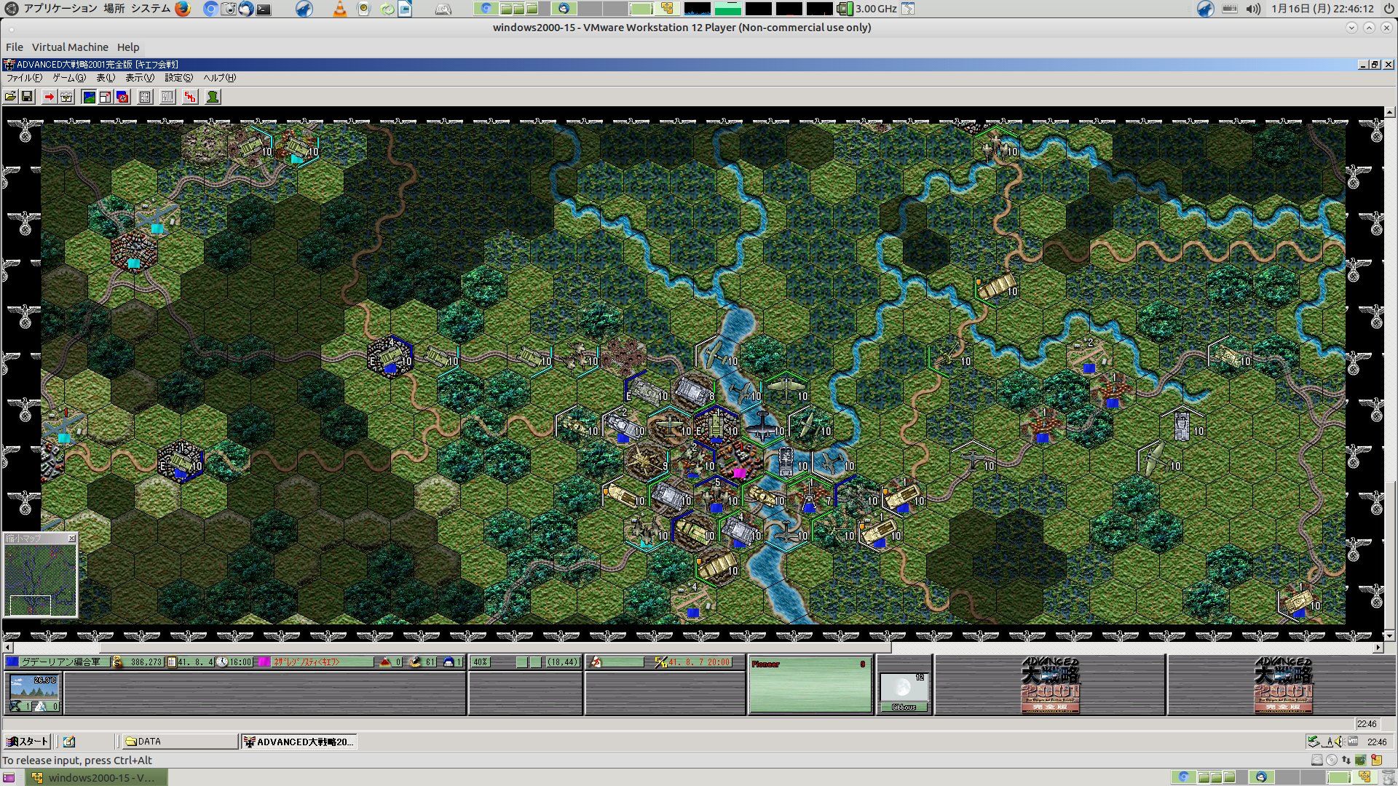Screen dimensions: 1398x786
Task: Click the power icon in the top panel
Action: tap(1388, 9)
